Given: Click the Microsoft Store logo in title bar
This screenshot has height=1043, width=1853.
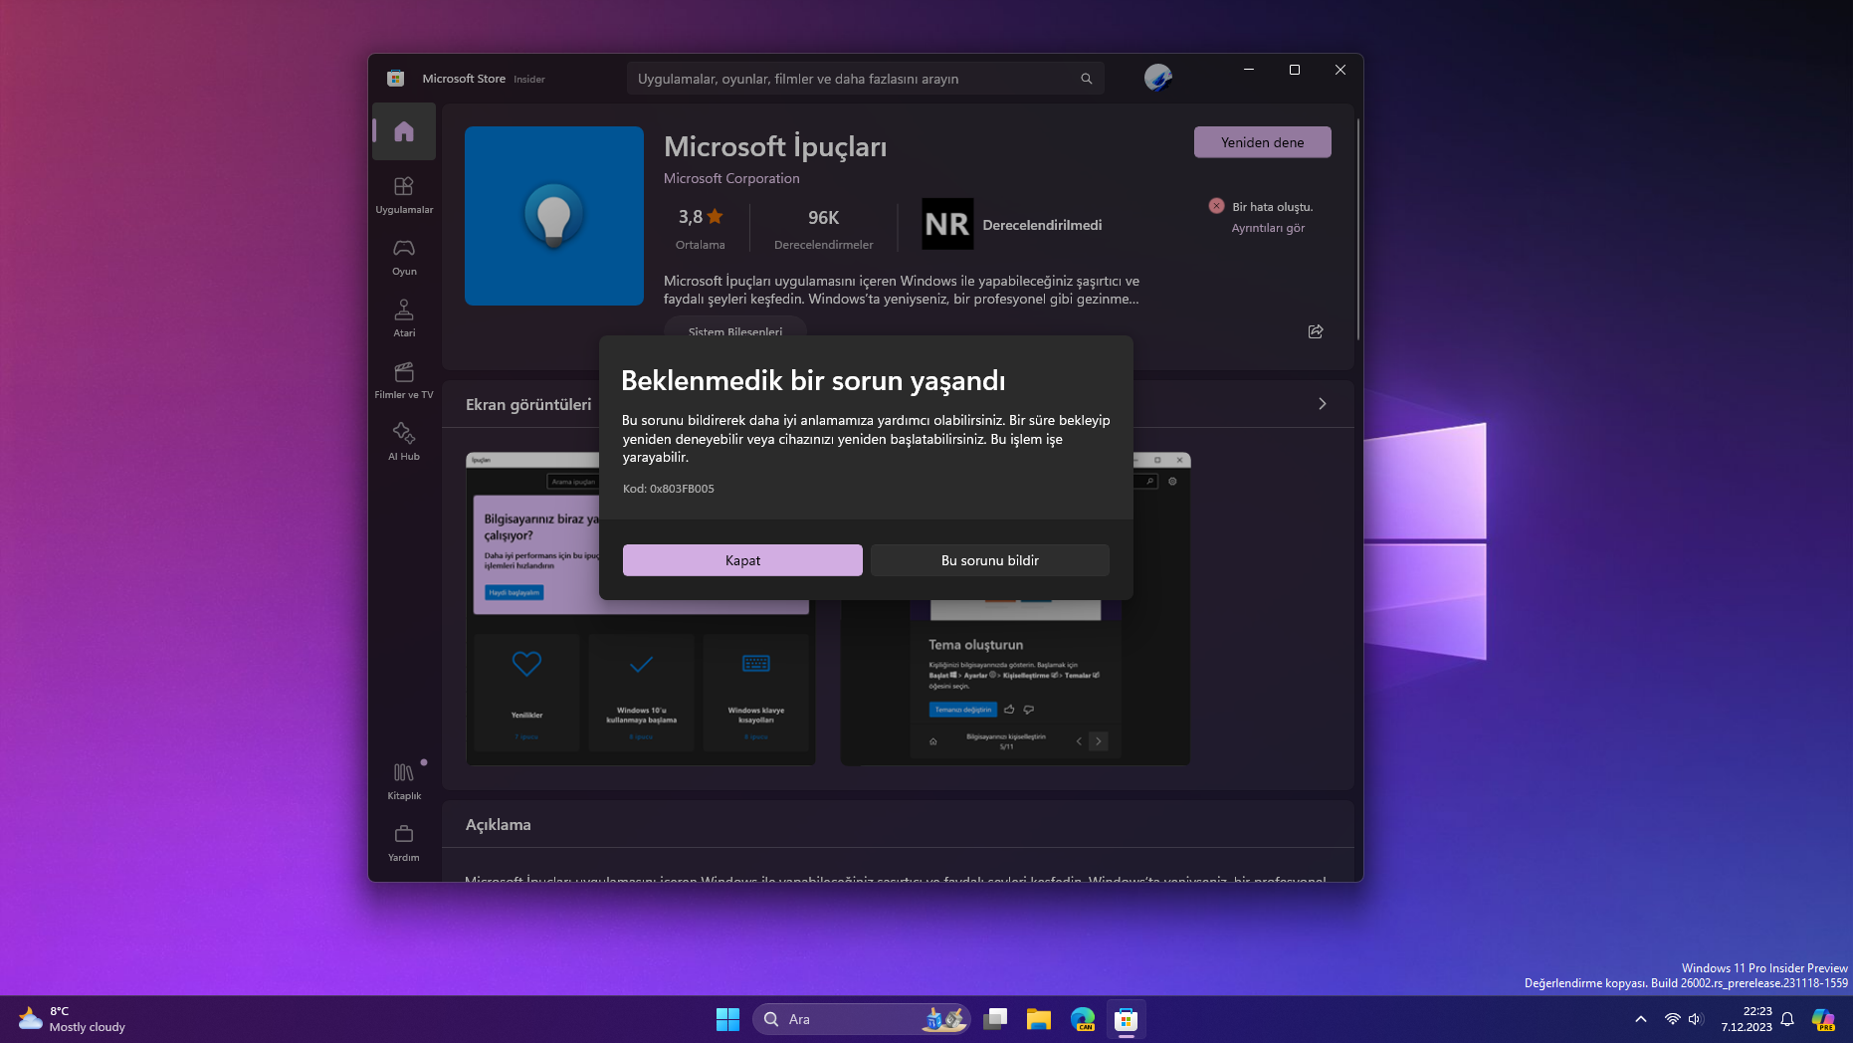Looking at the screenshot, I should point(395,79).
